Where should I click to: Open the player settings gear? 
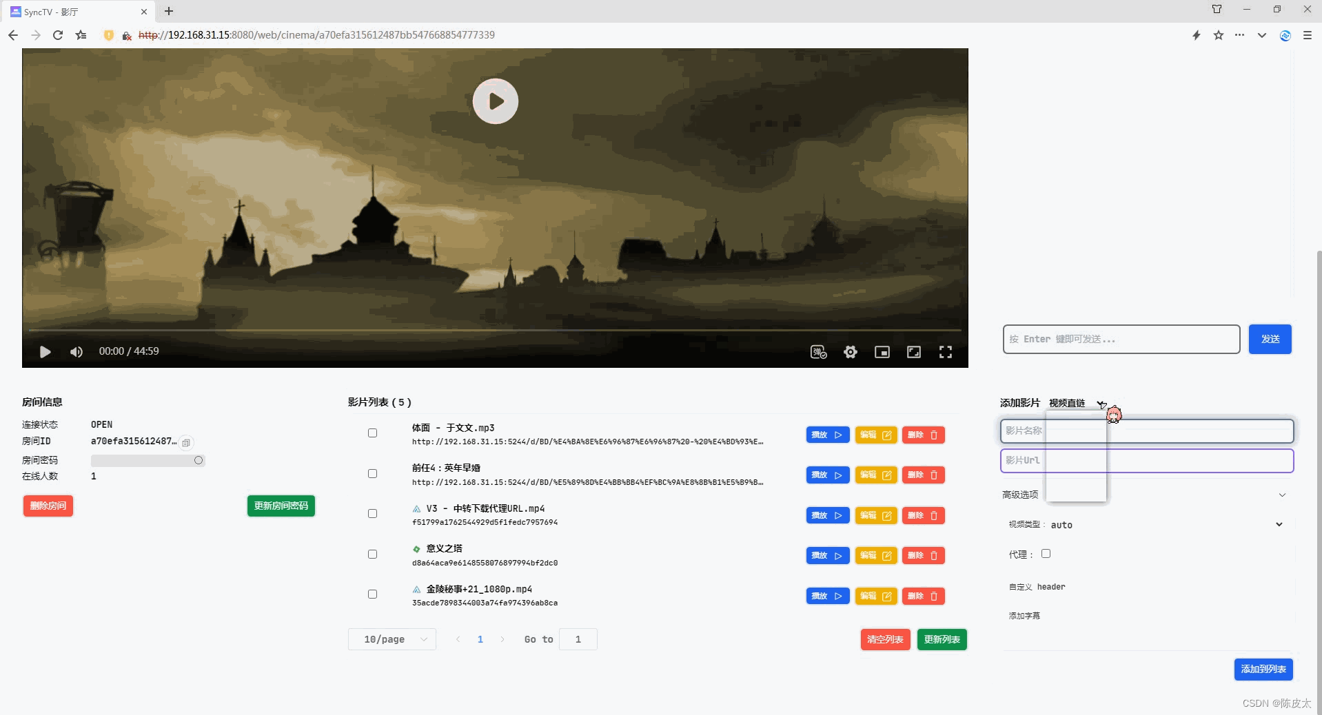tap(851, 352)
